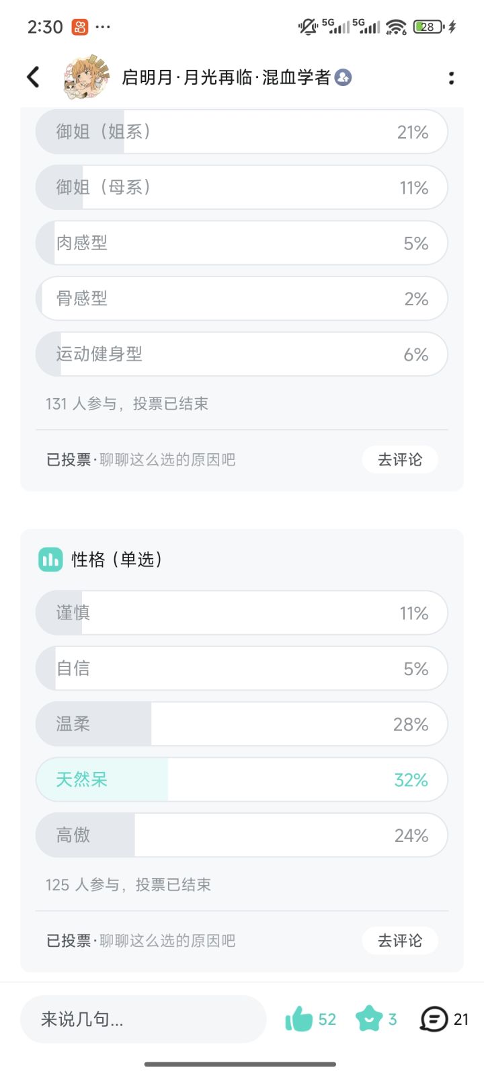Tap the author's avatar picture

point(86,77)
